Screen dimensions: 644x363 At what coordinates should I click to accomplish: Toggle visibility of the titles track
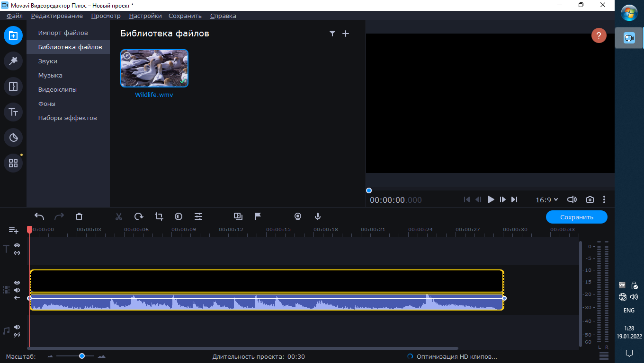click(x=17, y=245)
